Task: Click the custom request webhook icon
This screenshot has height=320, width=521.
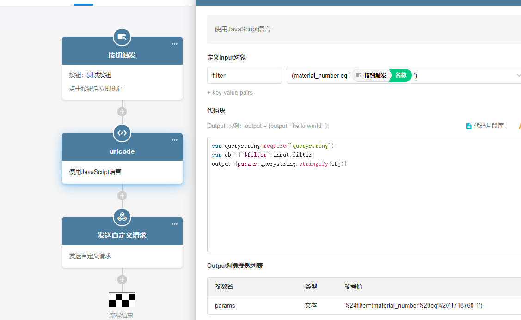Action: (122, 217)
